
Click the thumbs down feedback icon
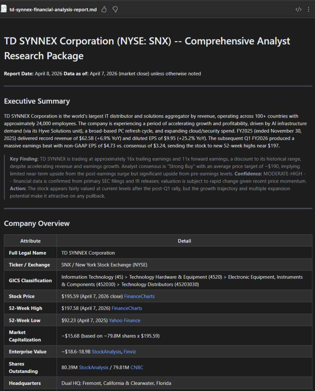115,10
